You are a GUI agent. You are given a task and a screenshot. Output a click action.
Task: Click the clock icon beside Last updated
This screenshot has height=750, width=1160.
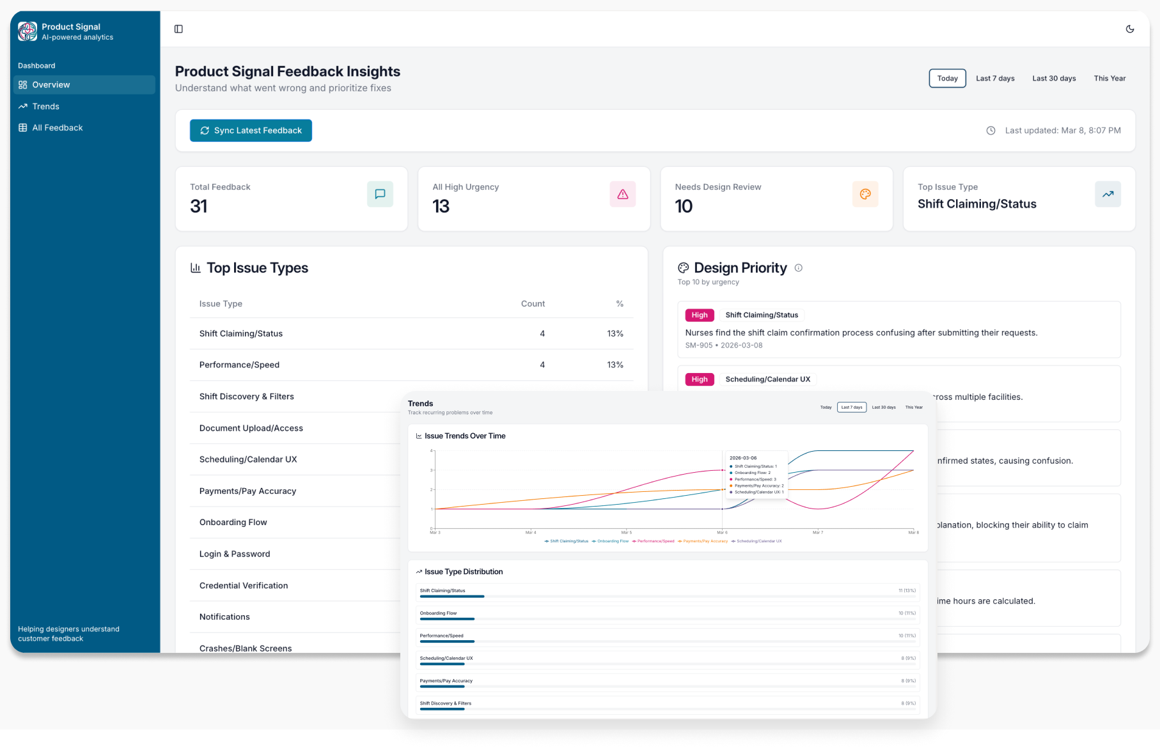pos(991,130)
